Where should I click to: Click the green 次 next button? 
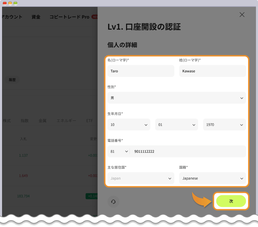(231, 201)
